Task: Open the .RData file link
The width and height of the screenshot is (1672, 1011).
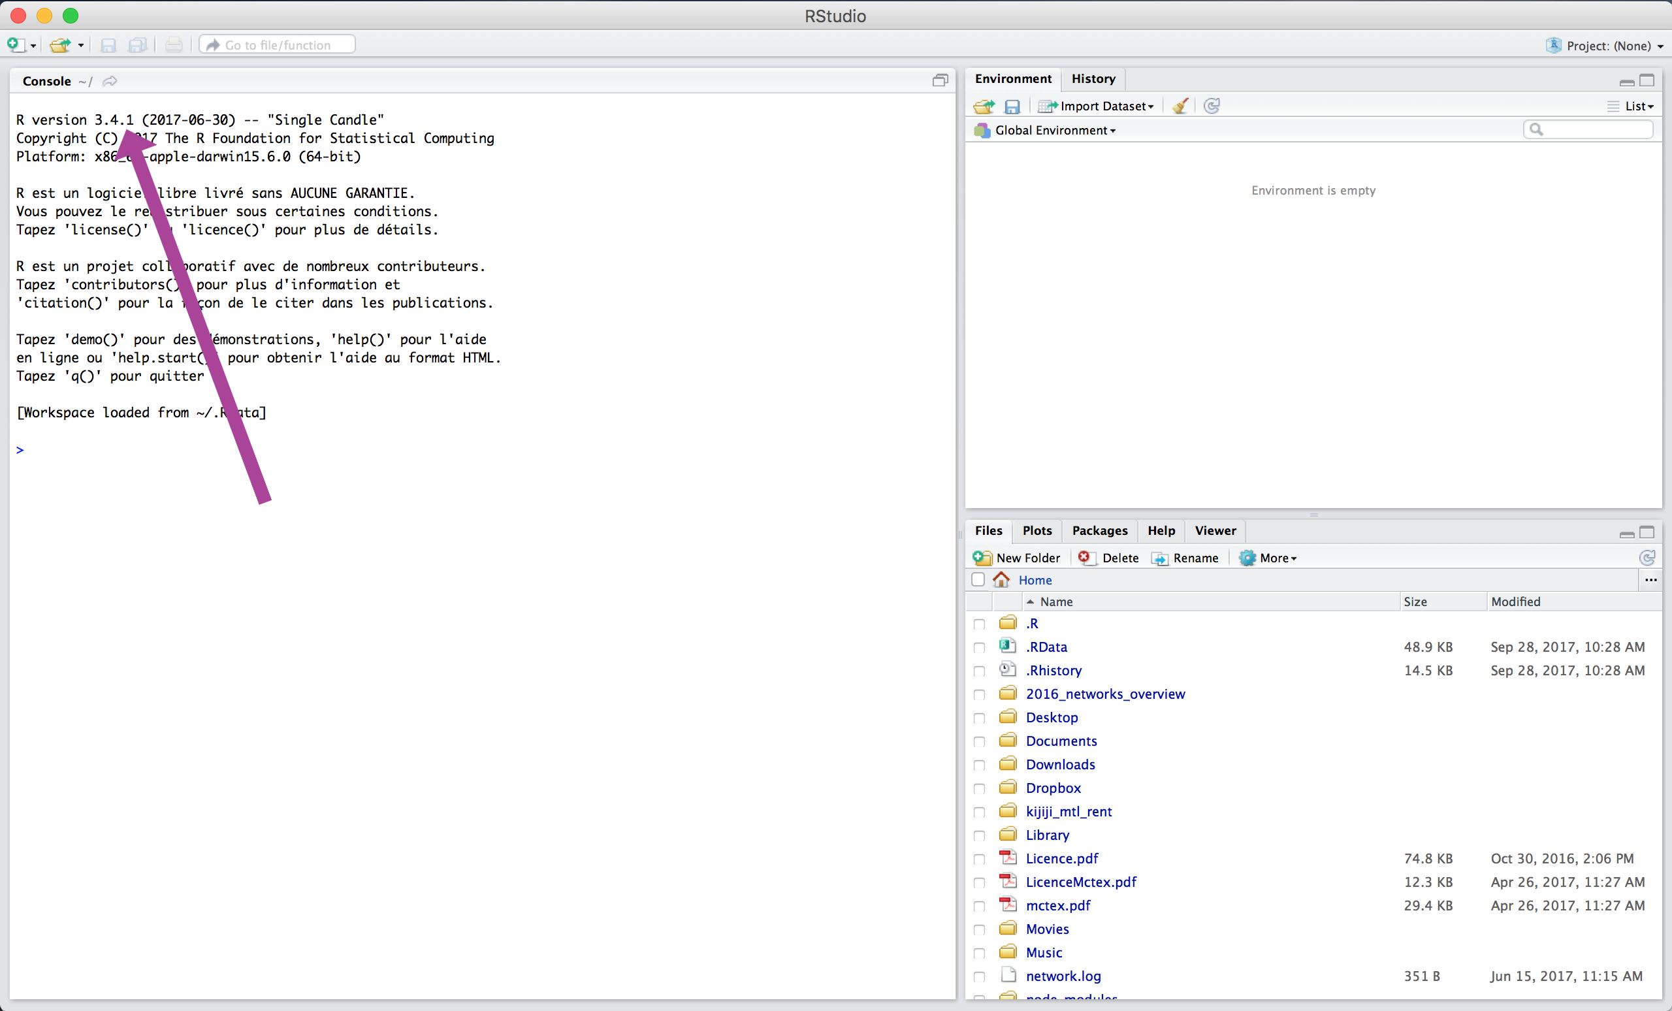Action: (x=1046, y=647)
